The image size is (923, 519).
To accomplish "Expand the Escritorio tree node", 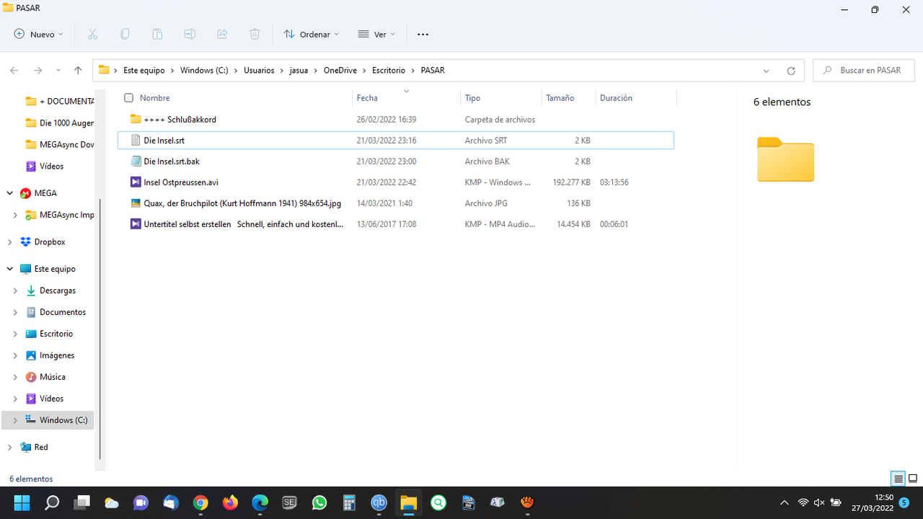I will [x=15, y=334].
